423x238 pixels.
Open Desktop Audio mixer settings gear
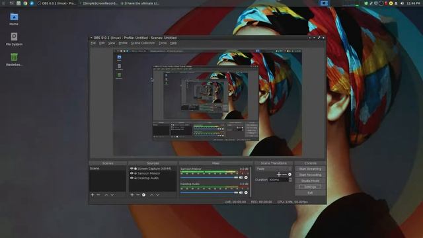click(246, 192)
